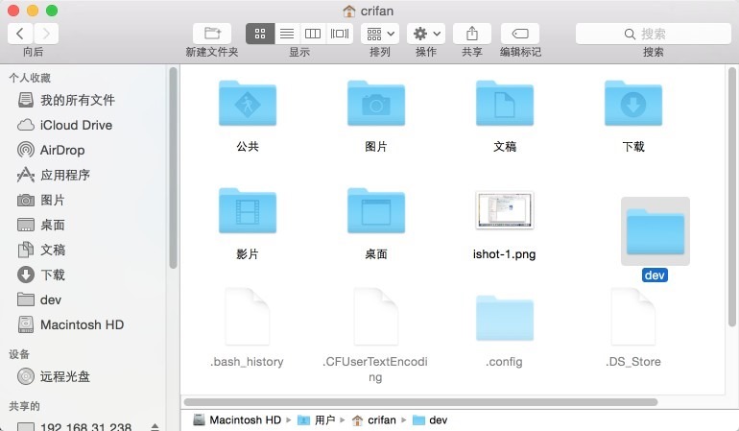Screen dimensions: 739x431
Task: Open the arrange (排列) dropdown
Action: pyautogui.click(x=380, y=34)
